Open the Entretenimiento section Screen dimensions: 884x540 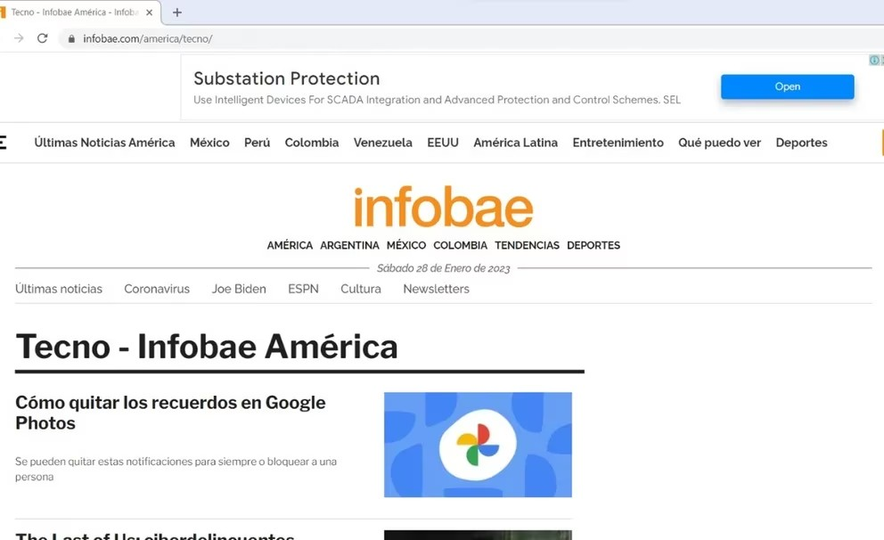pyautogui.click(x=618, y=143)
